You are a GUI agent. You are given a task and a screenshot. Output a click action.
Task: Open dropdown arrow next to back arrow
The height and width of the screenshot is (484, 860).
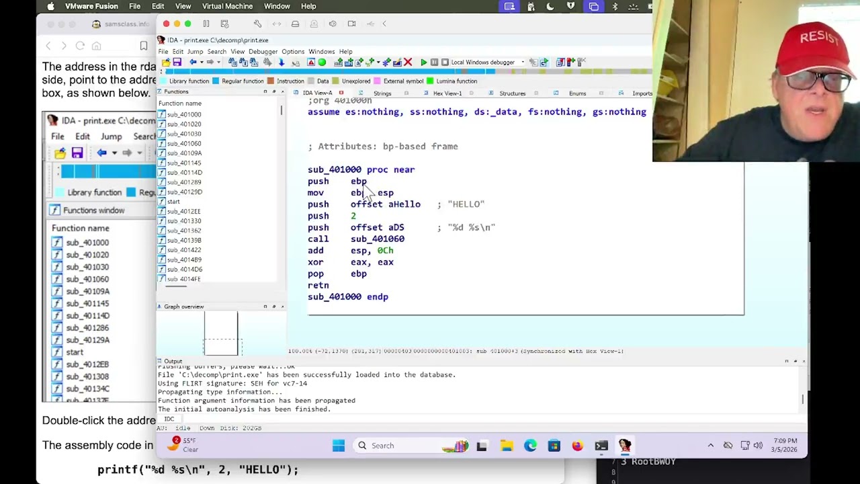point(202,63)
